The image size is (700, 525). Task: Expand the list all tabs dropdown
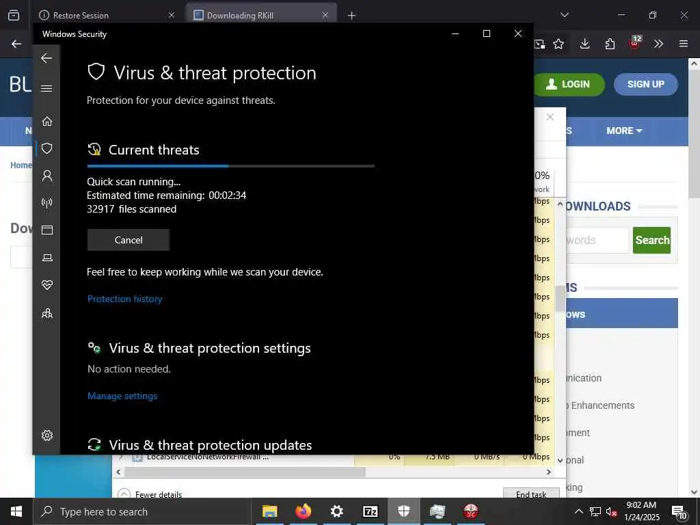[565, 15]
